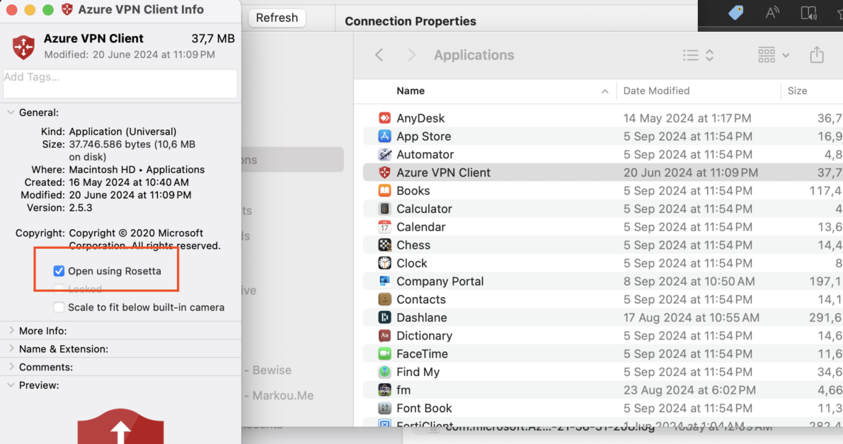Open the group-by grid dropdown

773,54
